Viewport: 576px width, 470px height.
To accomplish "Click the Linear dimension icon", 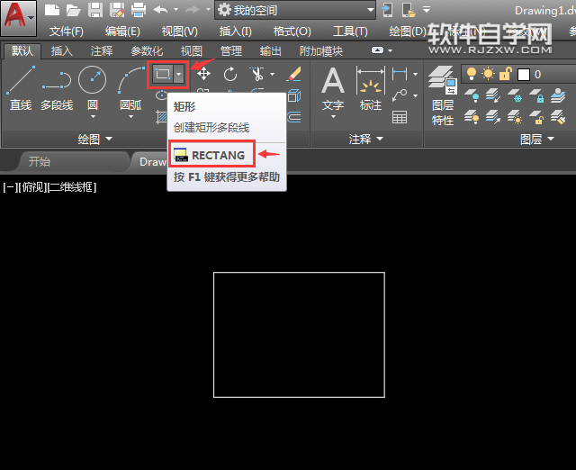I will pyautogui.click(x=400, y=74).
